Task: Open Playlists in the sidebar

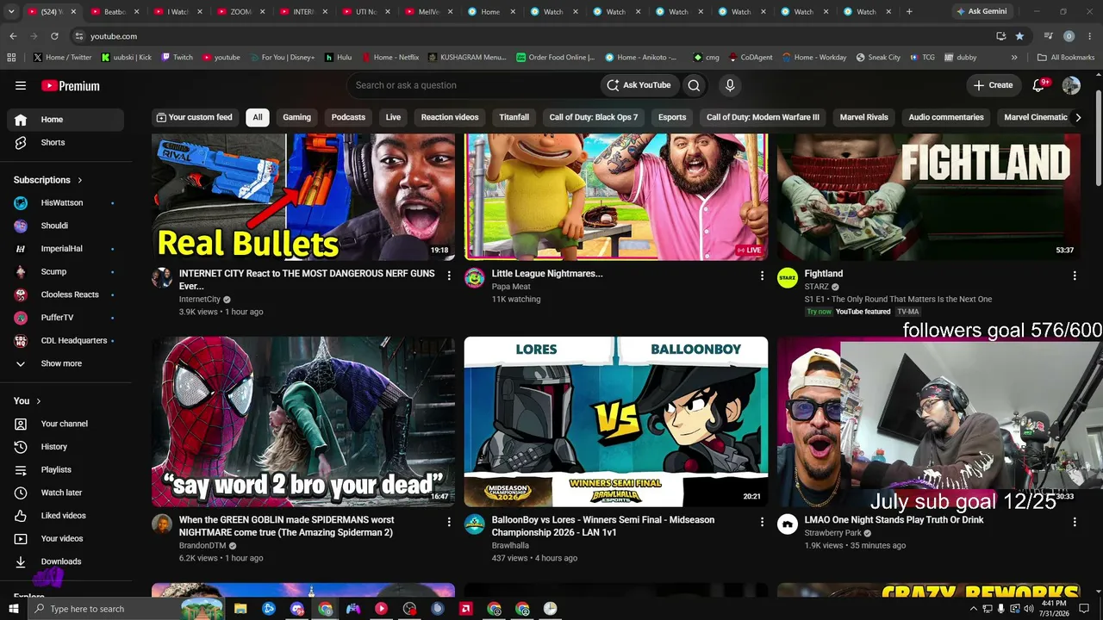Action: click(x=65, y=469)
